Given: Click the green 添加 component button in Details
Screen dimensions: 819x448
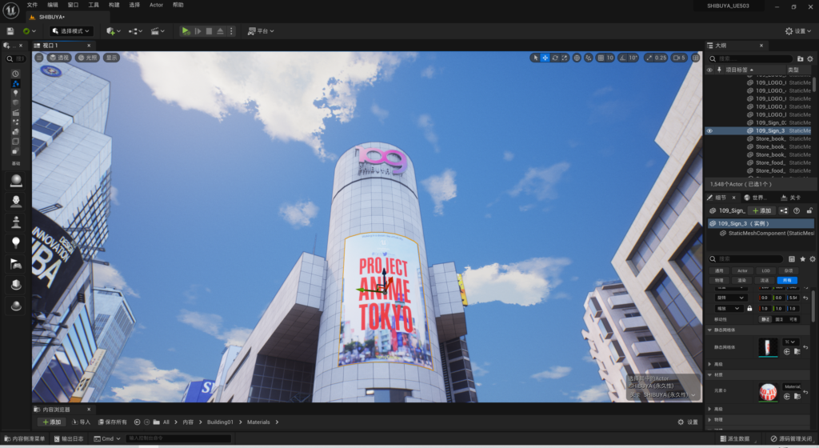Looking at the screenshot, I should coord(761,211).
